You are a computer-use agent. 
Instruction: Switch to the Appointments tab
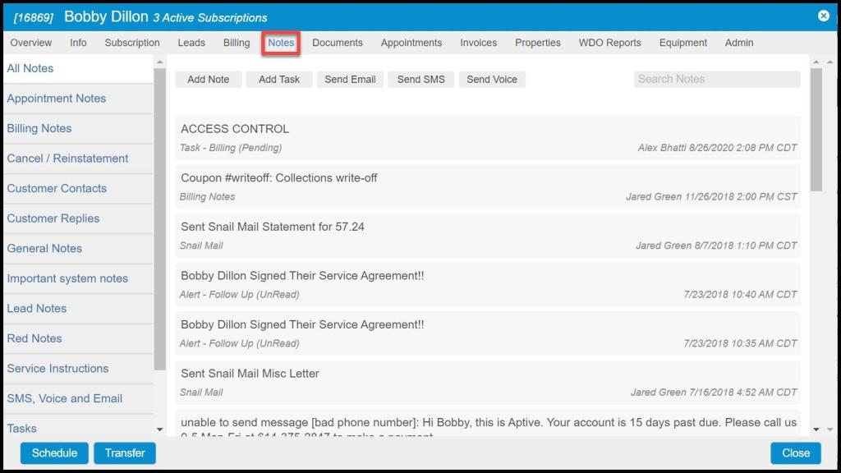tap(411, 43)
